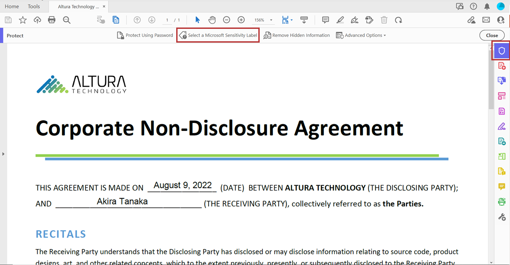Open the Organize Pages tool
Screen dimensions: 510x265
tap(501, 95)
